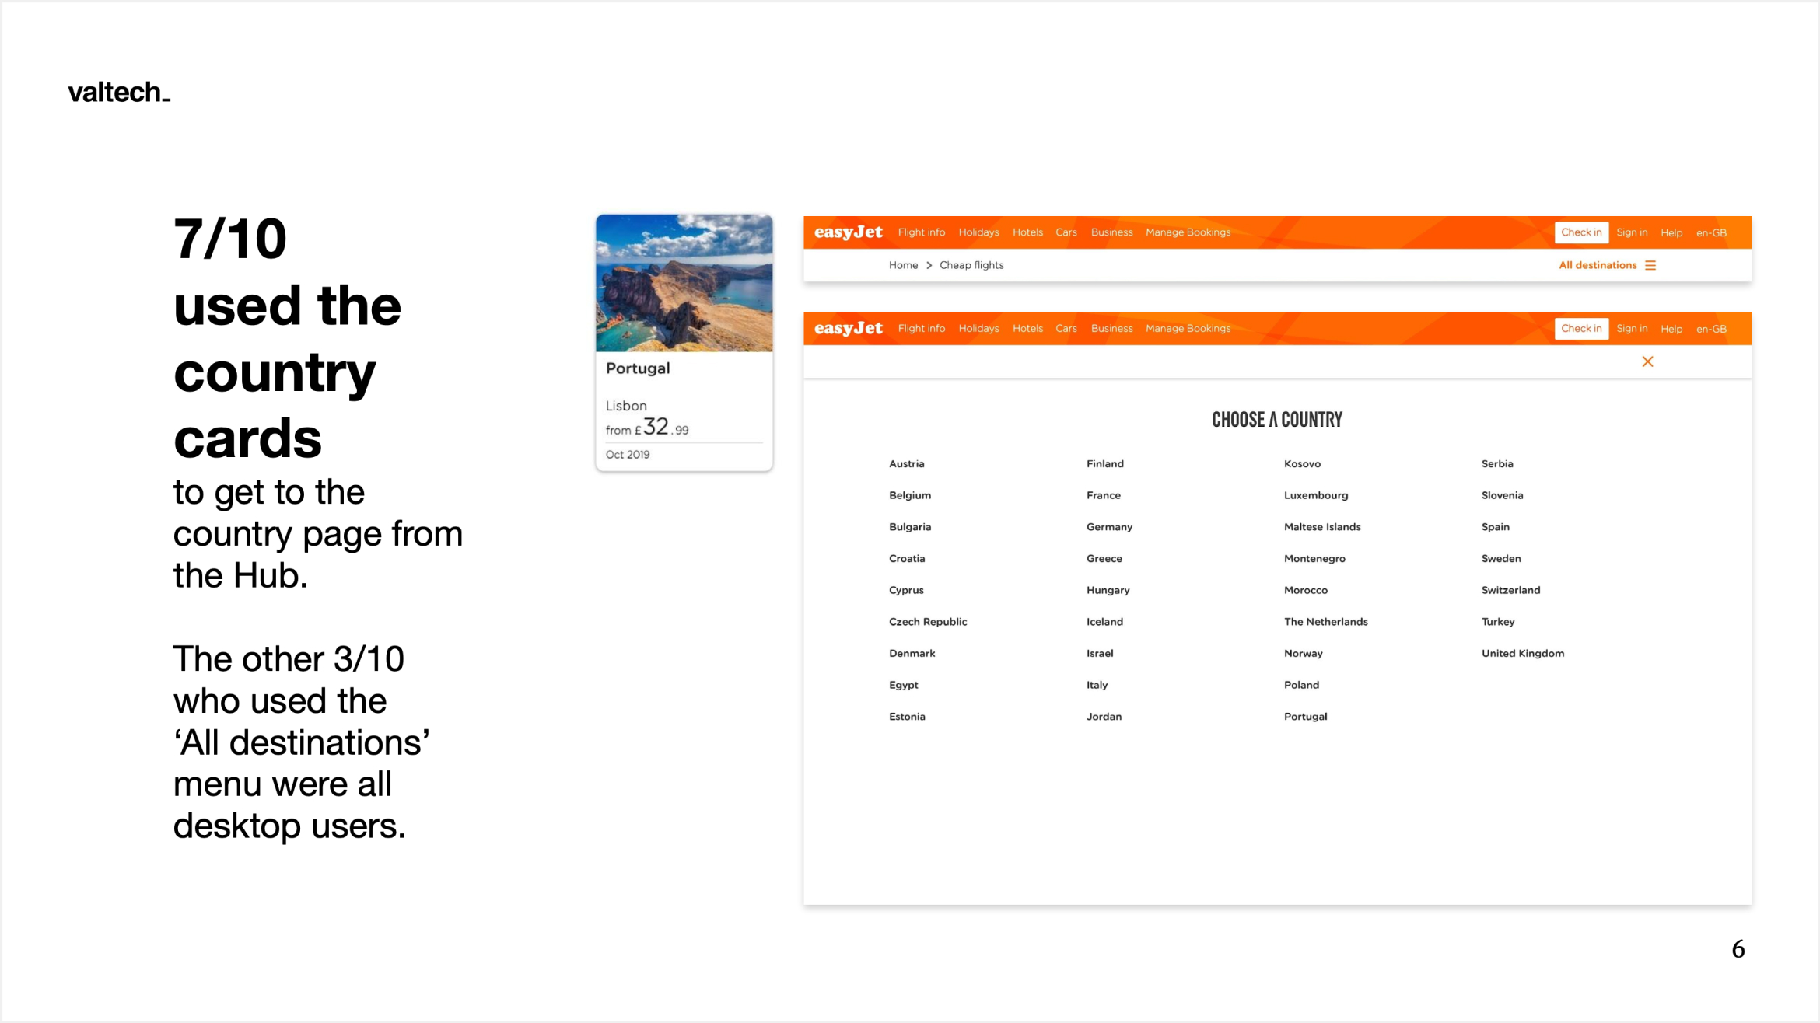
Task: Choose United Kingdom country link
Action: coord(1522,654)
